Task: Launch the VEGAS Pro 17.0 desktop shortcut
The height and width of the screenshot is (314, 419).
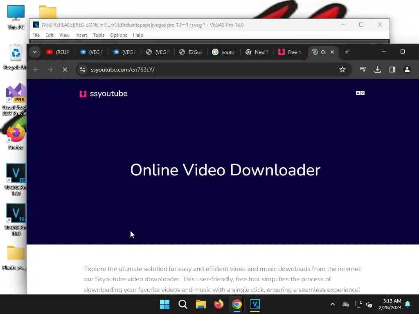Action: (x=16, y=179)
